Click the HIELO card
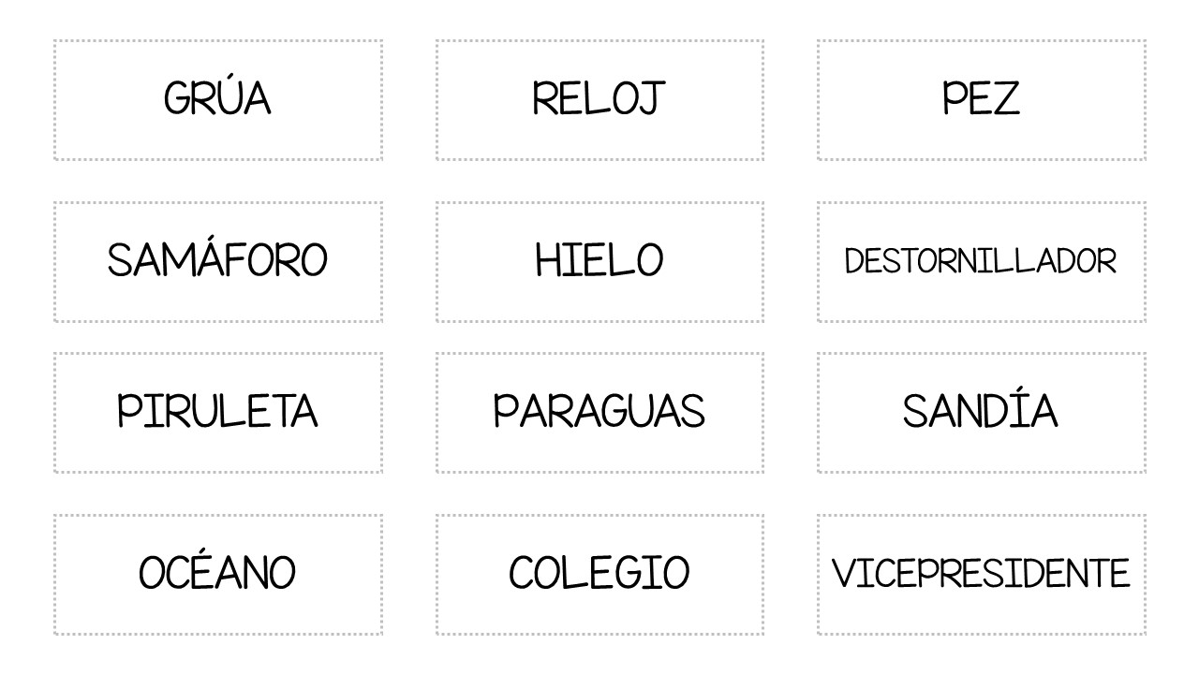Screen dimensions: 1199x674 599,262
